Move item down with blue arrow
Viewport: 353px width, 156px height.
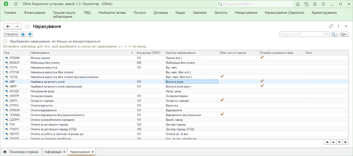[30, 34]
